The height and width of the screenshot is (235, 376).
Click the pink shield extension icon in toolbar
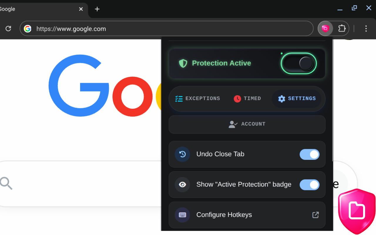[x=325, y=28]
